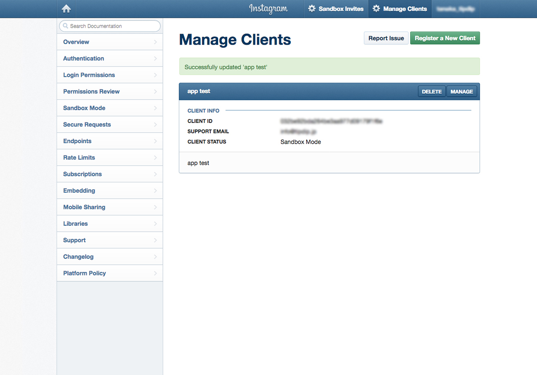Expand the Libraries chevron arrow
This screenshot has width=537, height=375.
pyautogui.click(x=155, y=223)
